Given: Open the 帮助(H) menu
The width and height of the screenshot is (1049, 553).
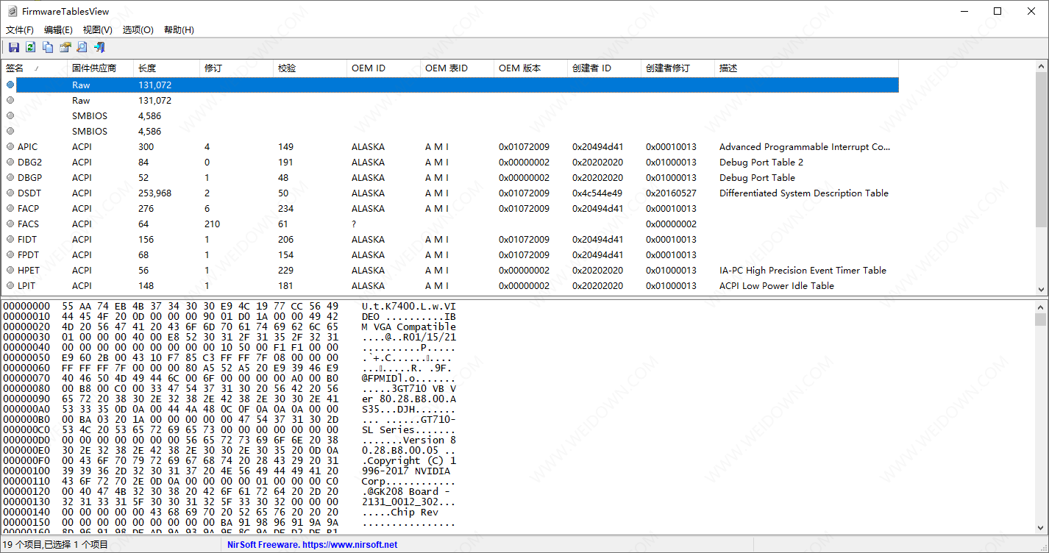Looking at the screenshot, I should point(179,30).
